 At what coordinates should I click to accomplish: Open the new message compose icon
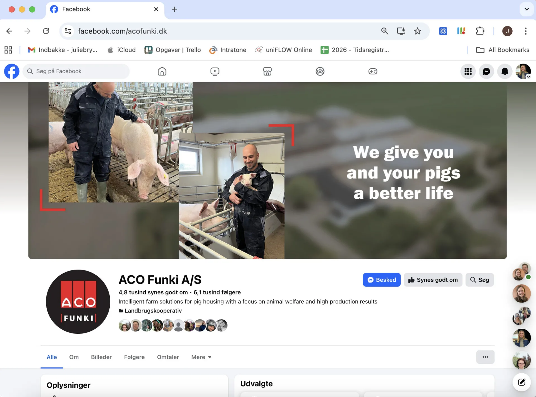click(521, 382)
